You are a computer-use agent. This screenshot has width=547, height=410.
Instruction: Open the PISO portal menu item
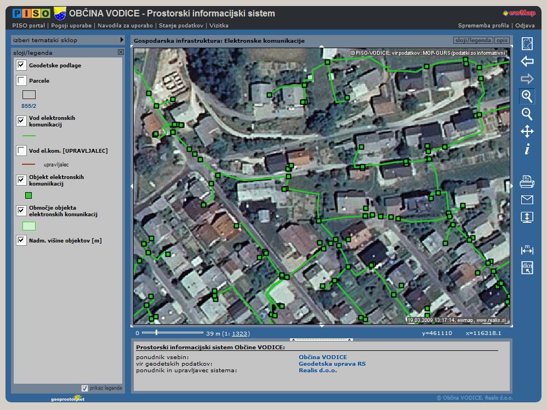click(29, 25)
